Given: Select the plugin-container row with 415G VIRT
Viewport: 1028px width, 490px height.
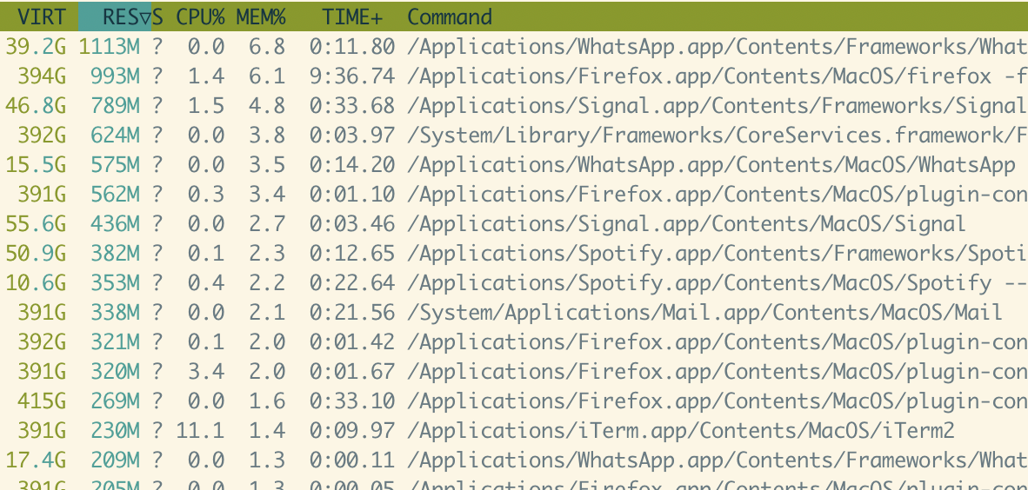Looking at the screenshot, I should pos(514,401).
